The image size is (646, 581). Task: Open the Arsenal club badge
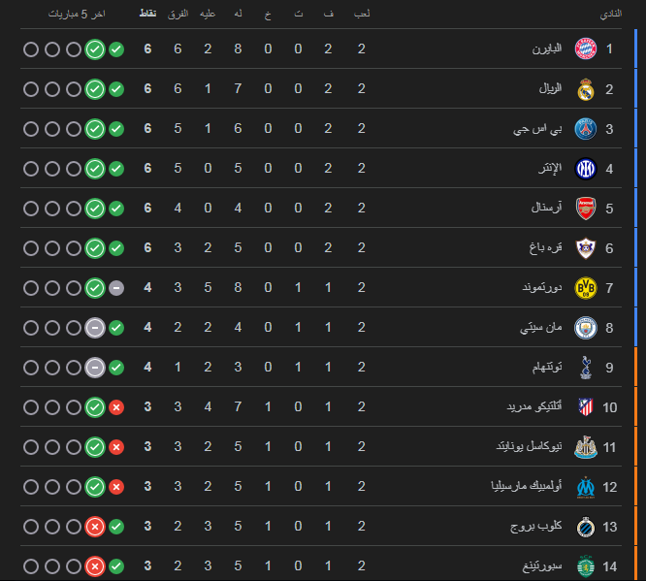(585, 209)
